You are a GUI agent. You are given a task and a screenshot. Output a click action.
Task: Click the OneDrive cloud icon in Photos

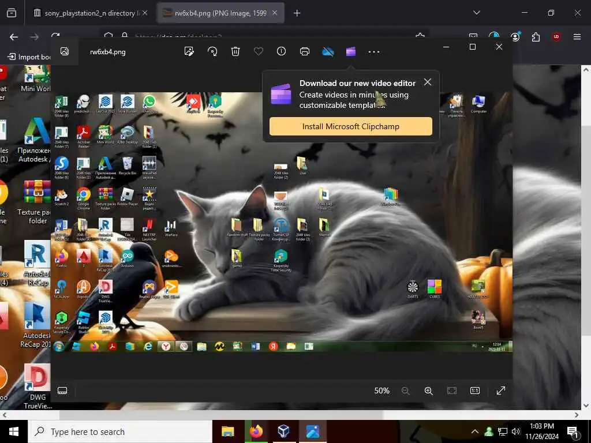328,51
